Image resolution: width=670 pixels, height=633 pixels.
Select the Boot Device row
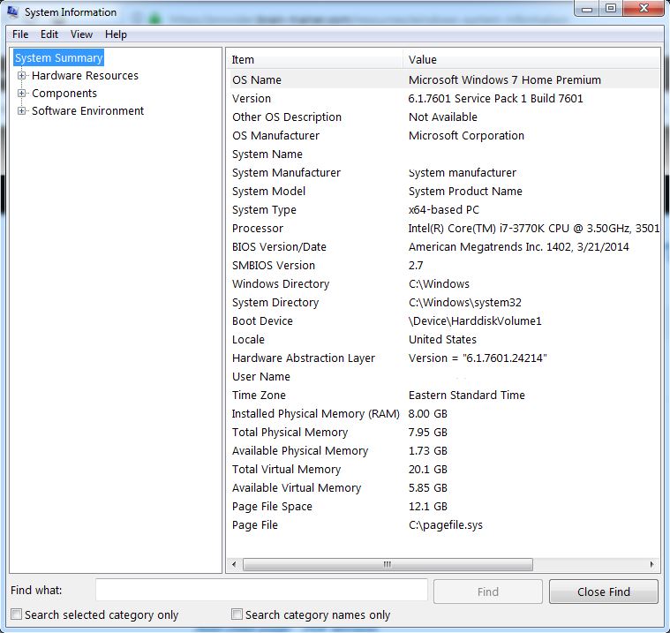pos(444,321)
